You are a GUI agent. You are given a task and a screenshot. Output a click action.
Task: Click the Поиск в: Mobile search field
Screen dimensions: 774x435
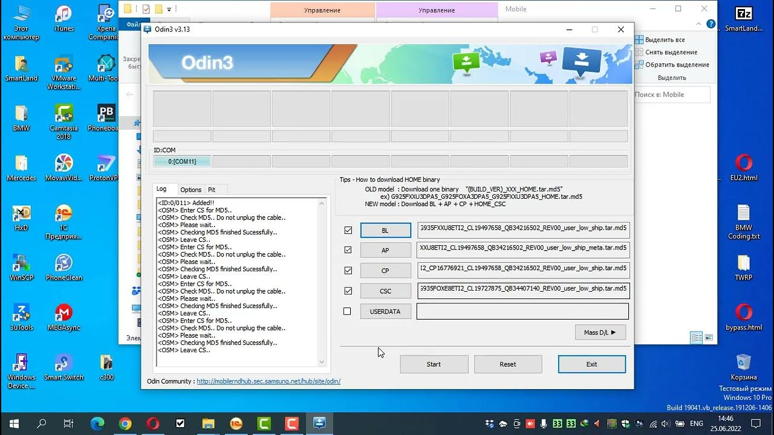[x=671, y=94]
